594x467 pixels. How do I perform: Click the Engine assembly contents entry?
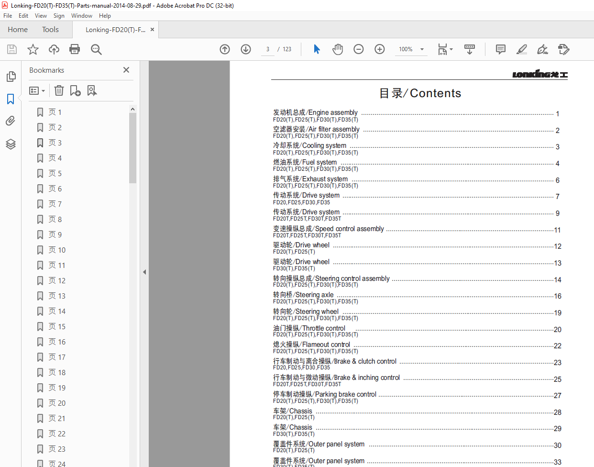[416, 115]
